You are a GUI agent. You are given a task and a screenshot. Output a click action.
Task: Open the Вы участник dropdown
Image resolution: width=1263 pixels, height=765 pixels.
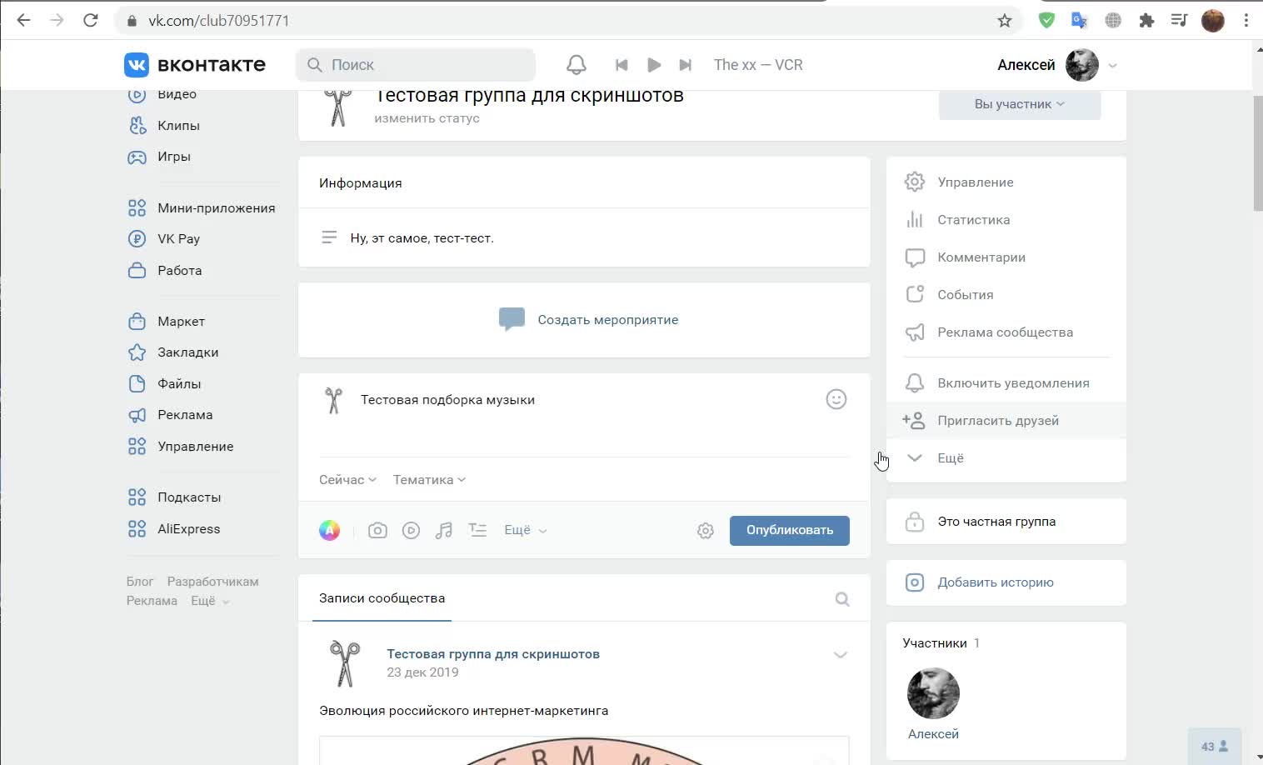tap(1020, 104)
